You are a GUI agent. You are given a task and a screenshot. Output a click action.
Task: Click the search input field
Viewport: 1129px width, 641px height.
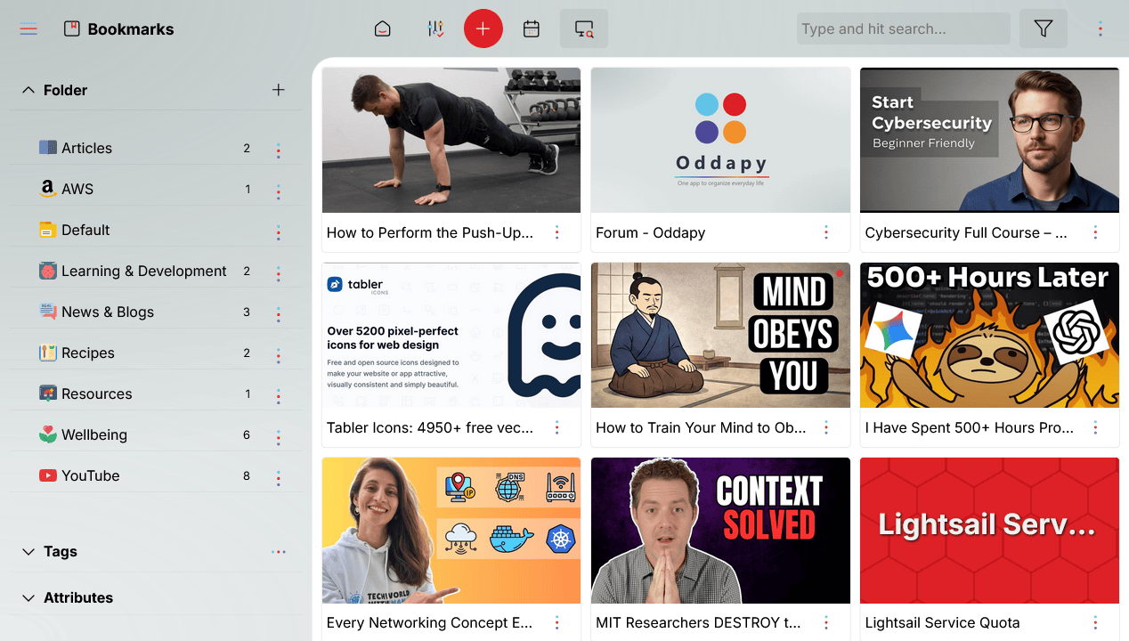click(902, 28)
